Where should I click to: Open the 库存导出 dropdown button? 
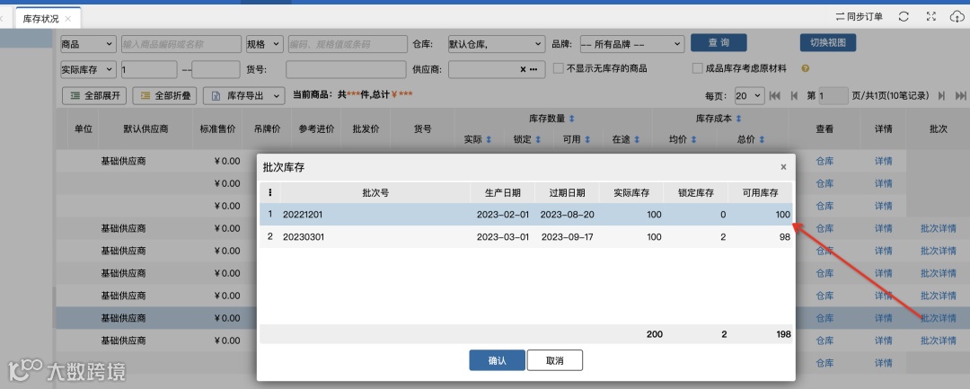[x=243, y=96]
